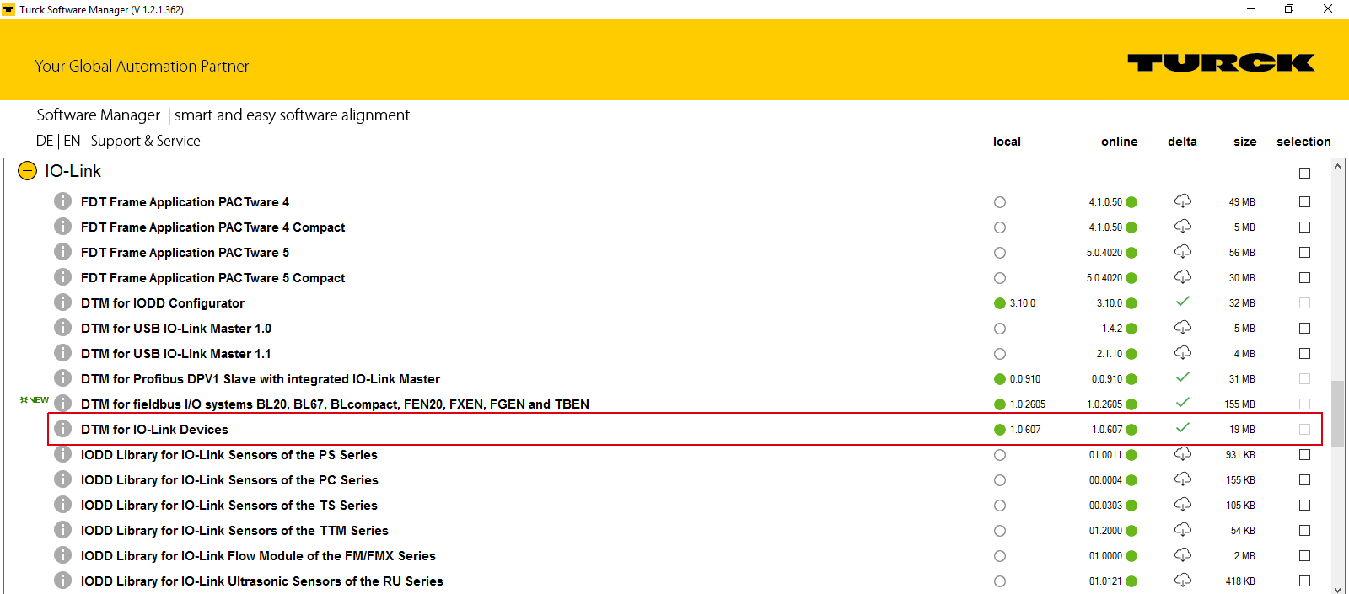This screenshot has height=594, width=1349.
Task: Click online version 4.1.0.50 of PACTware 4
Action: click(1105, 202)
